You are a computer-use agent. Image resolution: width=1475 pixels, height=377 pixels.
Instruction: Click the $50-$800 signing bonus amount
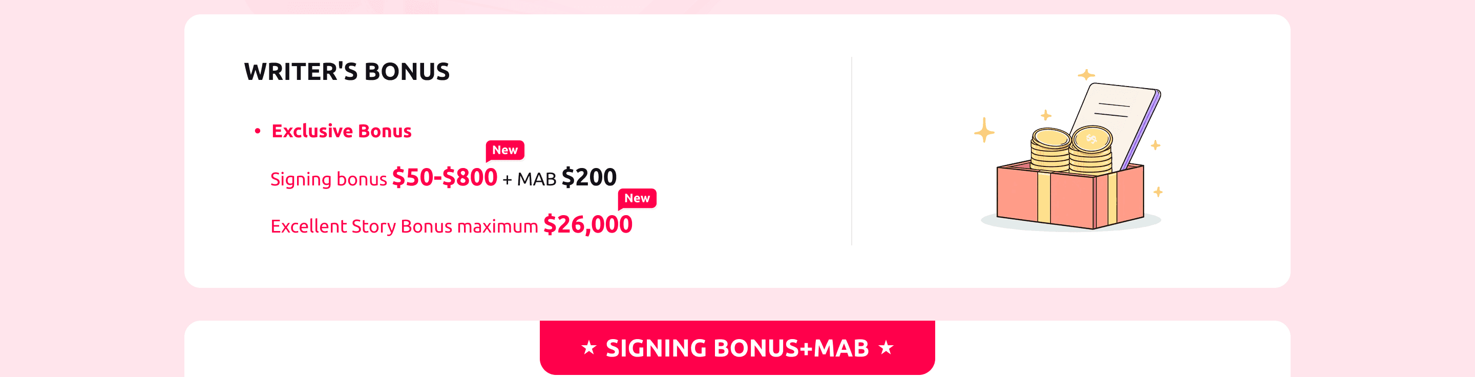point(445,178)
